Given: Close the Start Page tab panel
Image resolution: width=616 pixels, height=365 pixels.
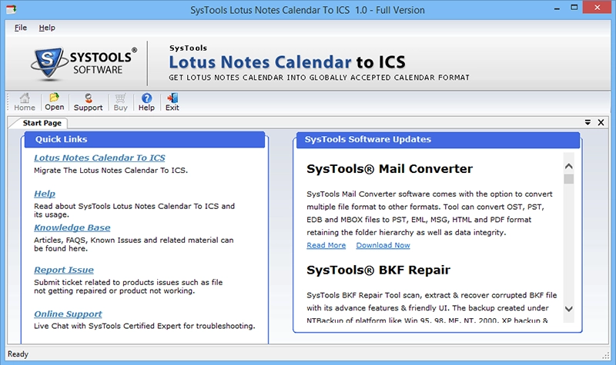Looking at the screenshot, I should (x=601, y=123).
